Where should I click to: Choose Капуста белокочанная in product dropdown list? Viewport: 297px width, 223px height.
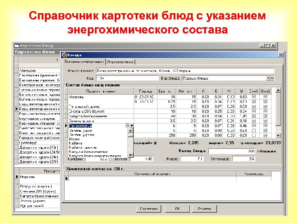tap(88, 152)
